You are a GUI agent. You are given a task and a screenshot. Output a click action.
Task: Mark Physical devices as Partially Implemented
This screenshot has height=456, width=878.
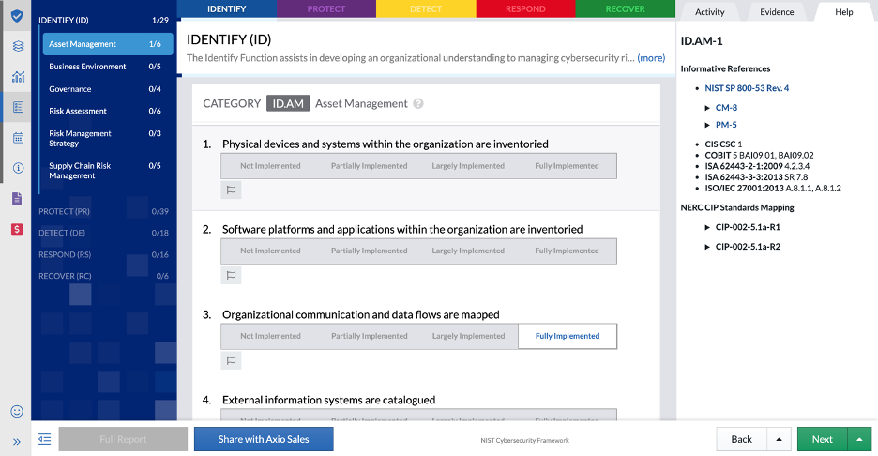click(369, 166)
